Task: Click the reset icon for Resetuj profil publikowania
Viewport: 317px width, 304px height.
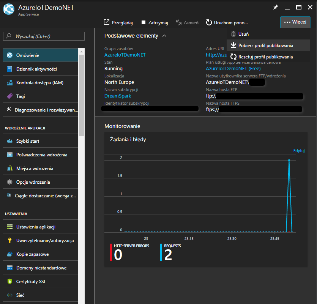Action: 233,57
